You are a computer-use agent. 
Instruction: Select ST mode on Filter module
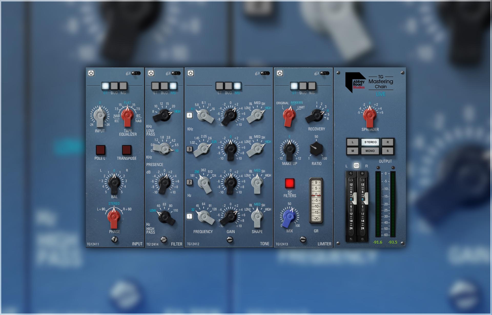tap(155, 86)
